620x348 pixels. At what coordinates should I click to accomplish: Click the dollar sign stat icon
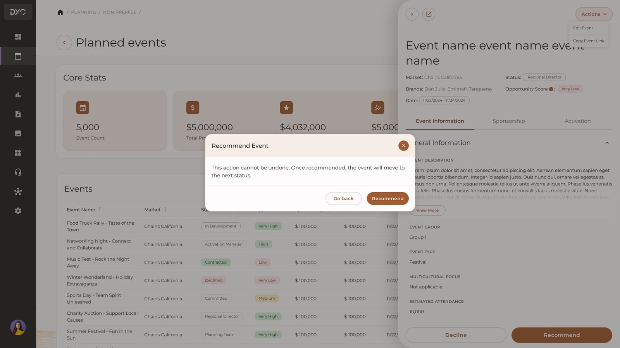[193, 107]
